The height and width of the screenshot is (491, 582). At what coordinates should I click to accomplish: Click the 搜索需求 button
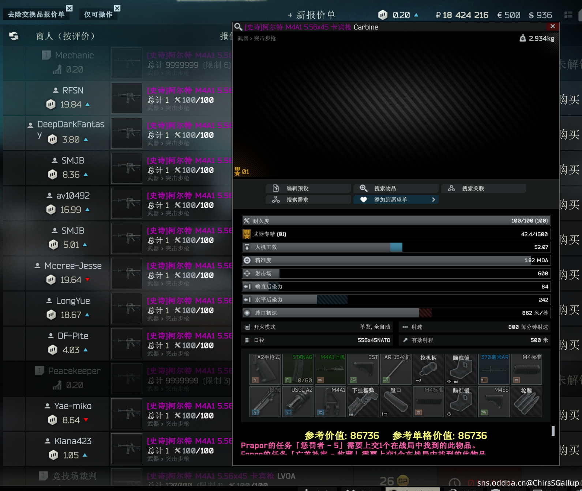click(308, 199)
